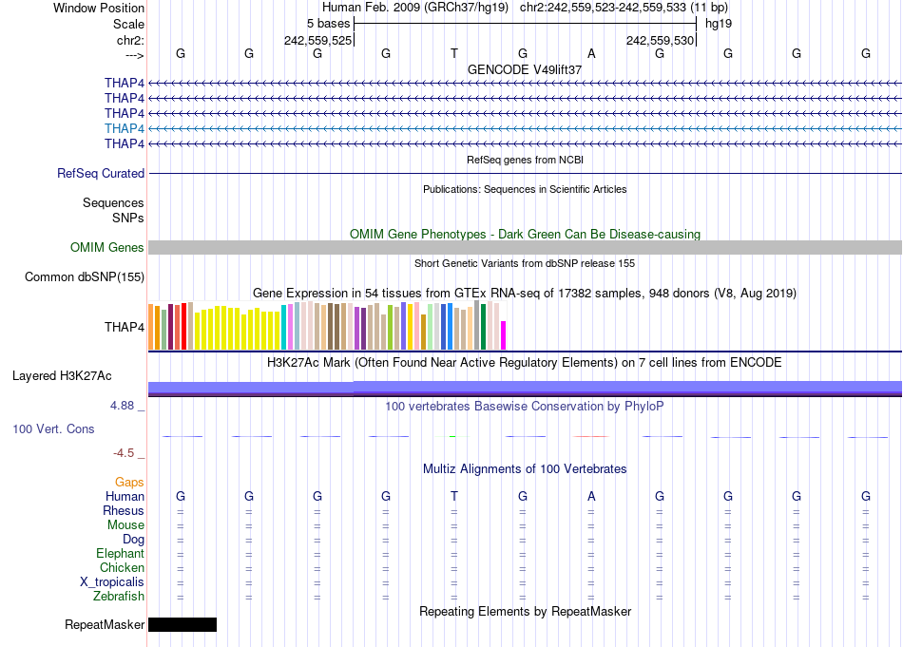Screen dimensions: 903x647
Task: Select the X_tropicalis species label
Action: click(x=112, y=582)
